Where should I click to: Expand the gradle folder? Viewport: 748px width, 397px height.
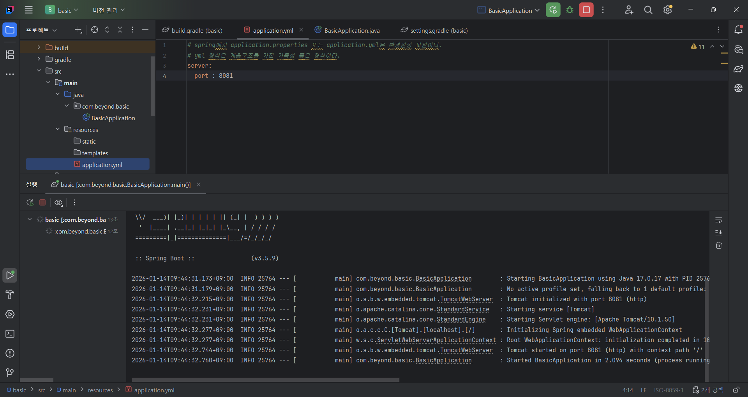pos(39,59)
